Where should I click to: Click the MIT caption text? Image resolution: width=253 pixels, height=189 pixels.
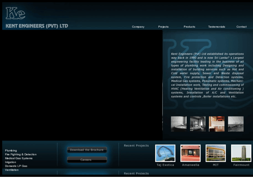216,165
